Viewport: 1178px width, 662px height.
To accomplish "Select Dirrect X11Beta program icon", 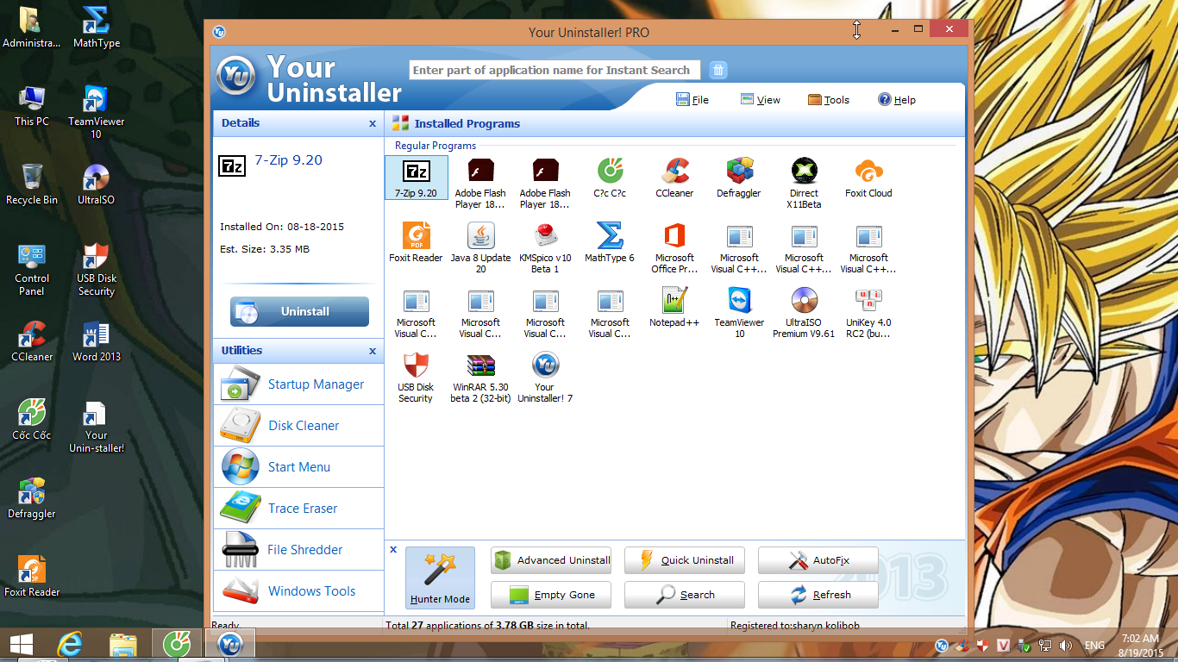I will click(804, 183).
